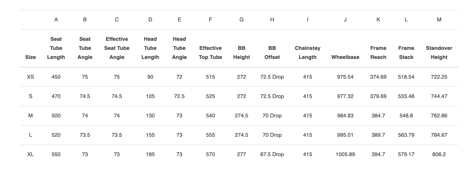Select the M size row label
473x180 pixels.
pos(31,116)
